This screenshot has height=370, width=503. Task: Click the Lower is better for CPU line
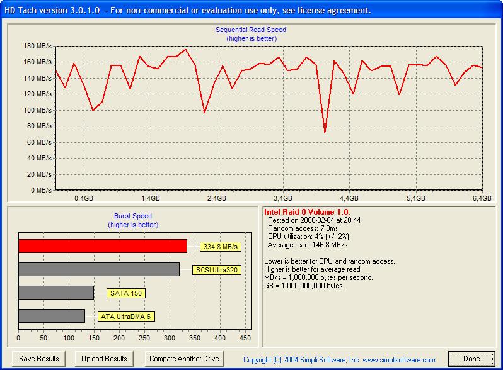tap(330, 261)
